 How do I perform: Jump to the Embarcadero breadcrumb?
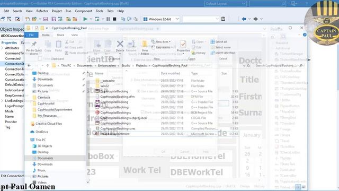click(107, 65)
